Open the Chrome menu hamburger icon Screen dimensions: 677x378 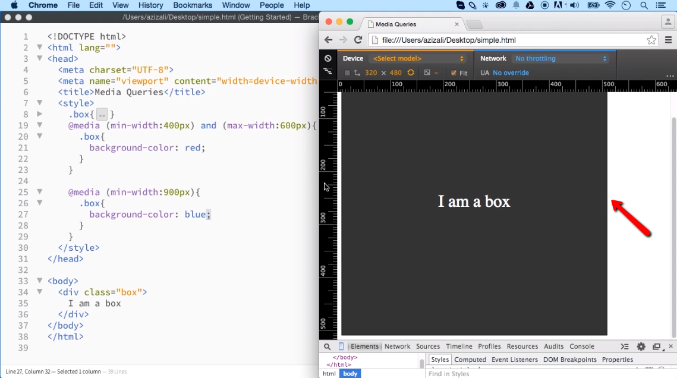pos(667,39)
